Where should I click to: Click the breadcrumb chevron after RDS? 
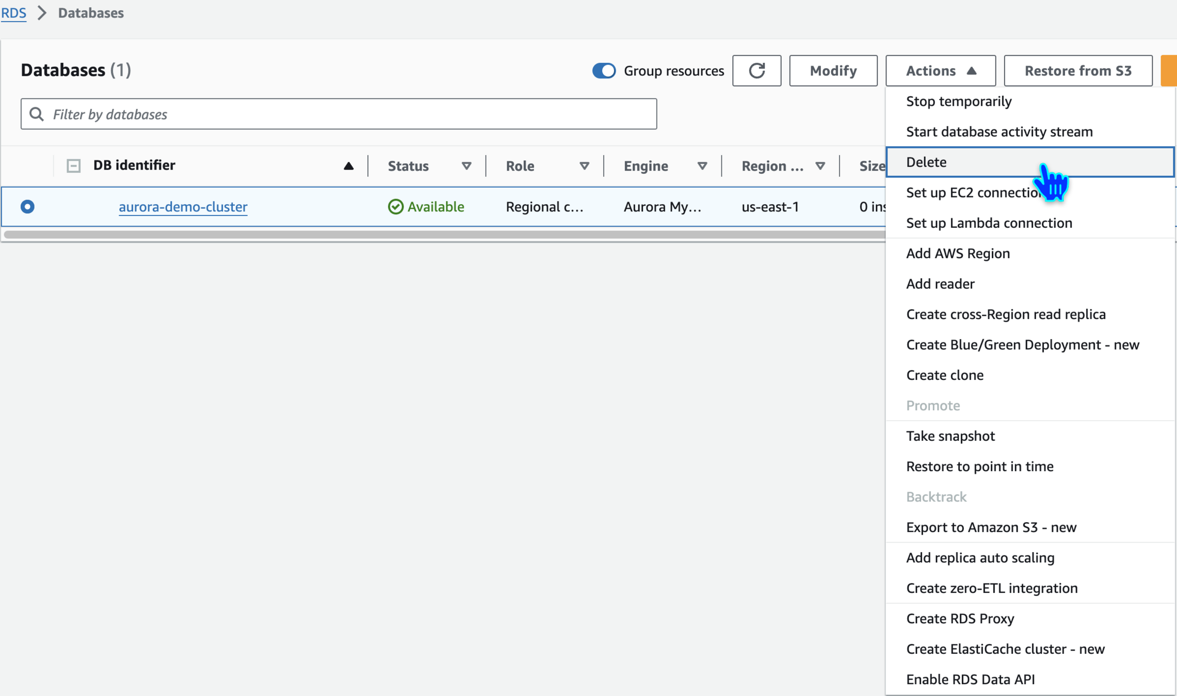42,13
